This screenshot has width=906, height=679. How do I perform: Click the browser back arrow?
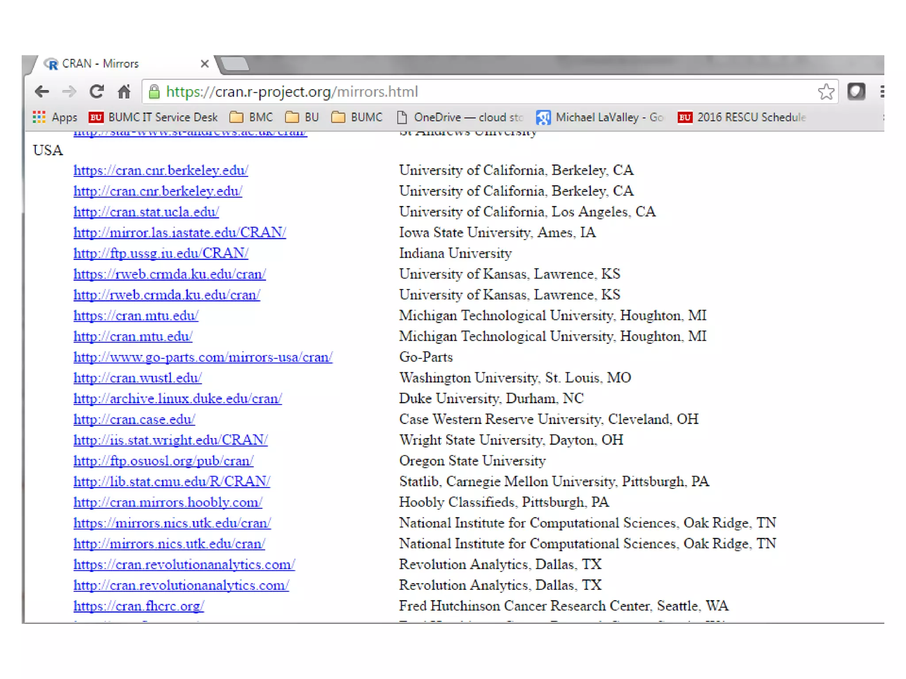tap(42, 92)
